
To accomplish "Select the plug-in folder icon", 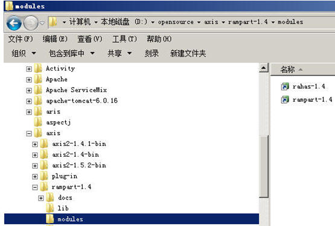I will point(44,176).
